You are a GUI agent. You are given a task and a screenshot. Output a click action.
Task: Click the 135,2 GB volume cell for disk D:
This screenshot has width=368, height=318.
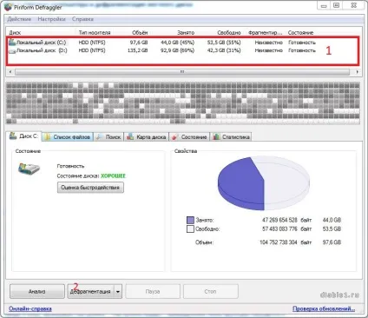[x=137, y=50]
